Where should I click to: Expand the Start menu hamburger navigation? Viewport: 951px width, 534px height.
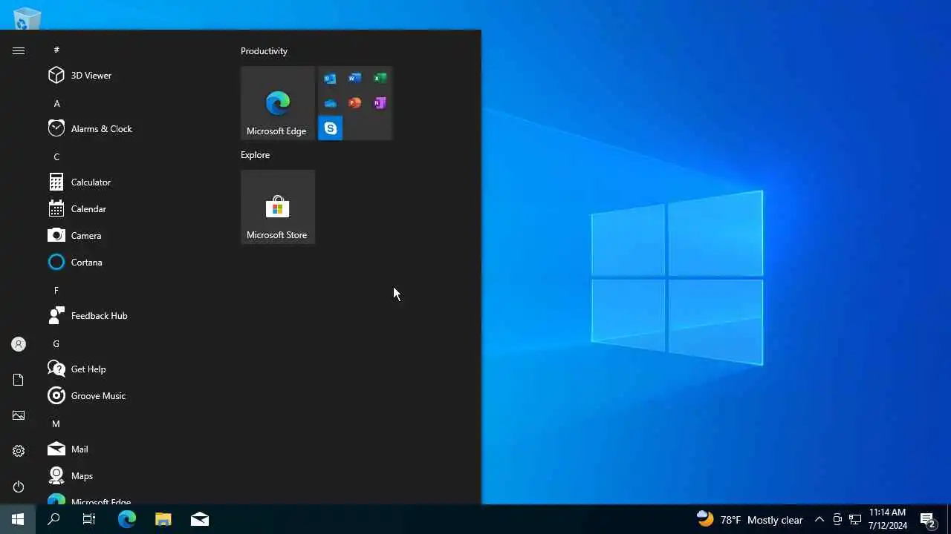[19, 50]
